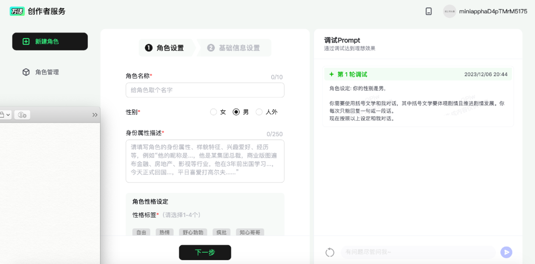Click the 新建角色 button
Image resolution: width=535 pixels, height=264 pixels.
coord(50,42)
